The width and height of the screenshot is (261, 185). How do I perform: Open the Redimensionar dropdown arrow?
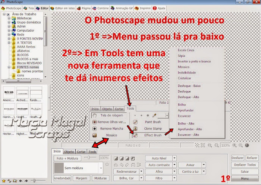coord(141,172)
